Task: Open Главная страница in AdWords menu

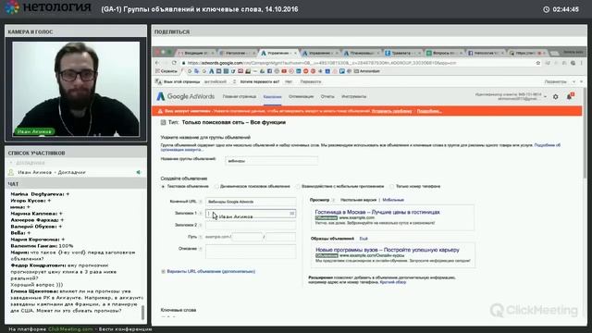Action: coord(240,96)
